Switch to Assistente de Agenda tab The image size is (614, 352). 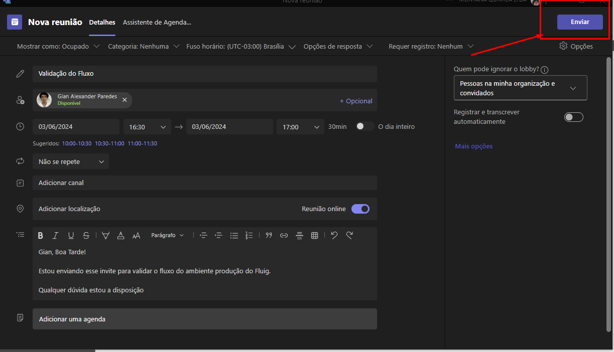[x=157, y=22]
